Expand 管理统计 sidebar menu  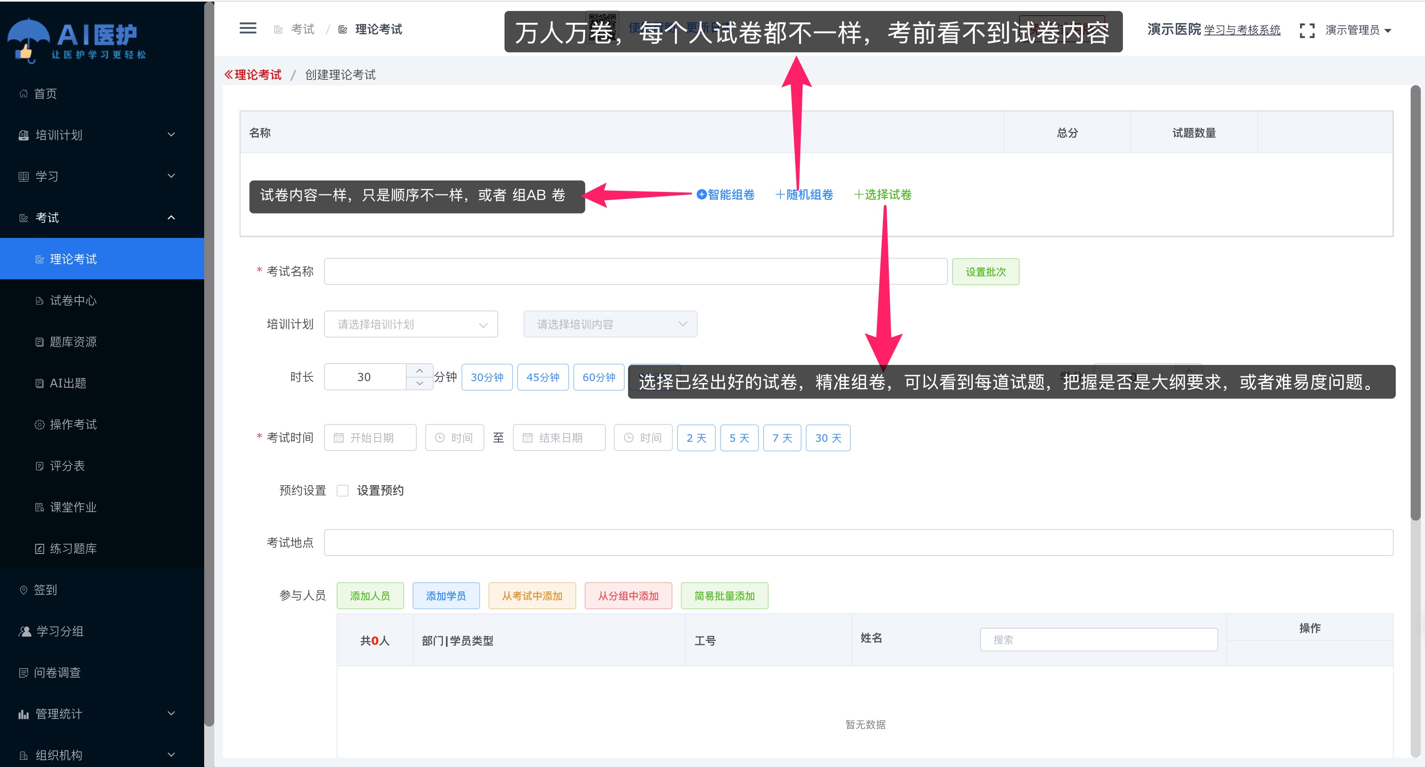103,714
